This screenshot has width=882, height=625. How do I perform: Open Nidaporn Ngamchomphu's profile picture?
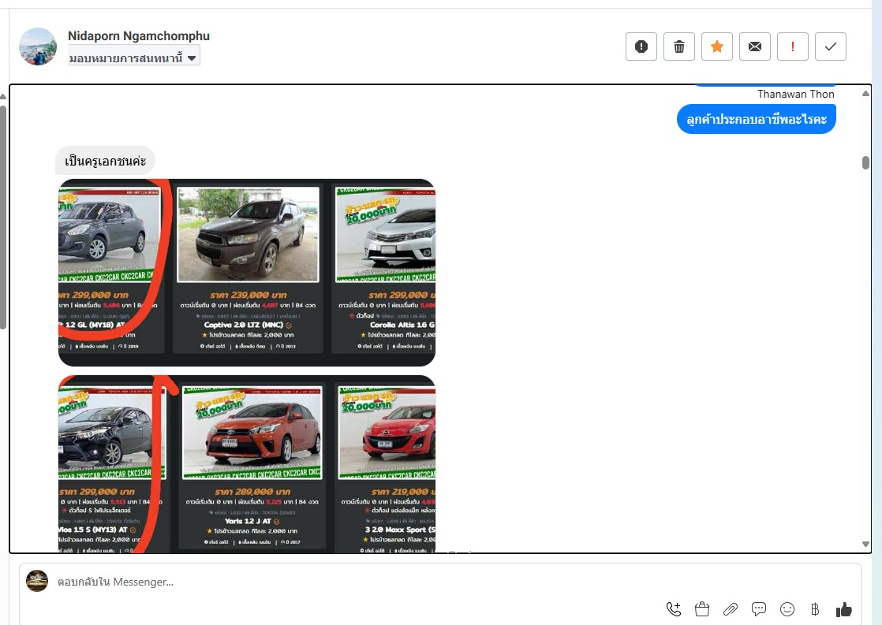(x=38, y=47)
